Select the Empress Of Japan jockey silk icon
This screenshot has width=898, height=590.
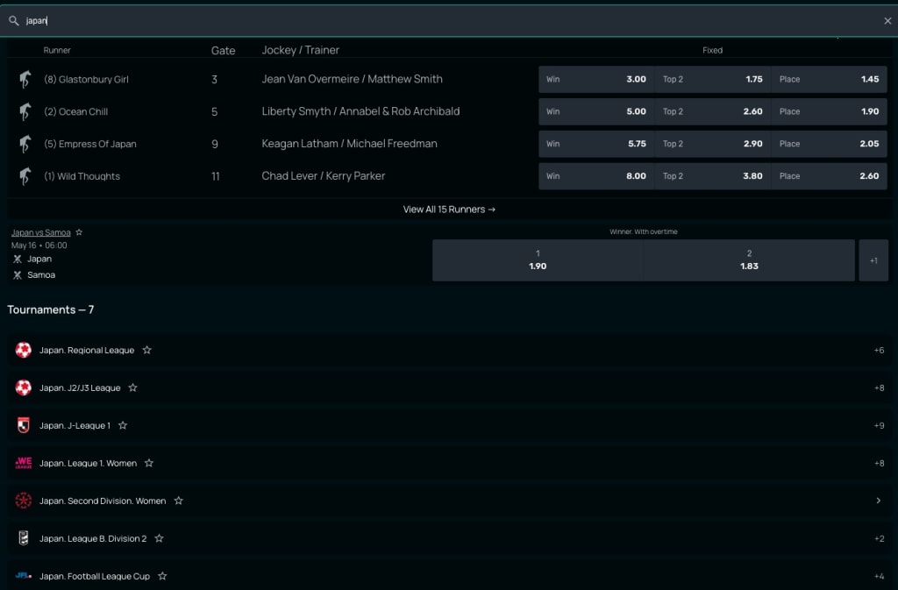[x=25, y=144]
